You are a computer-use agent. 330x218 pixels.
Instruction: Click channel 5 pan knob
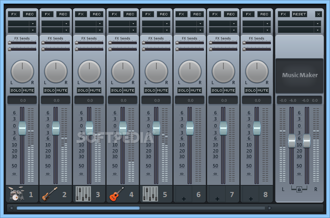(x=156, y=72)
